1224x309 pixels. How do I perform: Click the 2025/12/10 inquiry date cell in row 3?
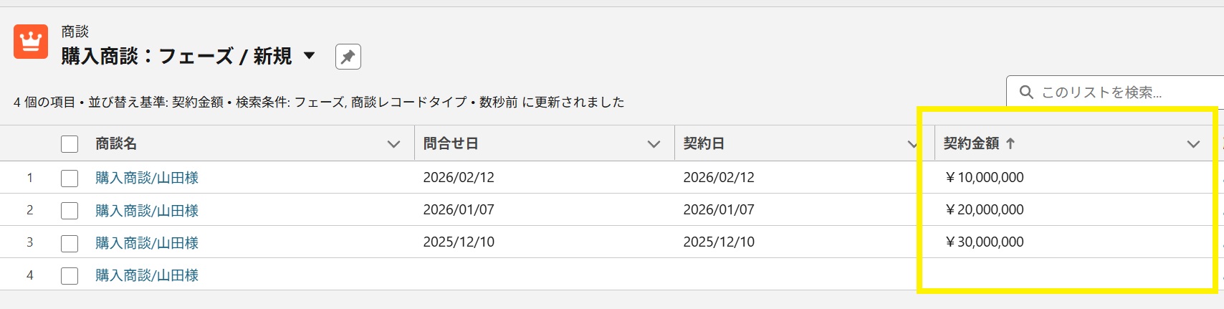[x=459, y=242]
